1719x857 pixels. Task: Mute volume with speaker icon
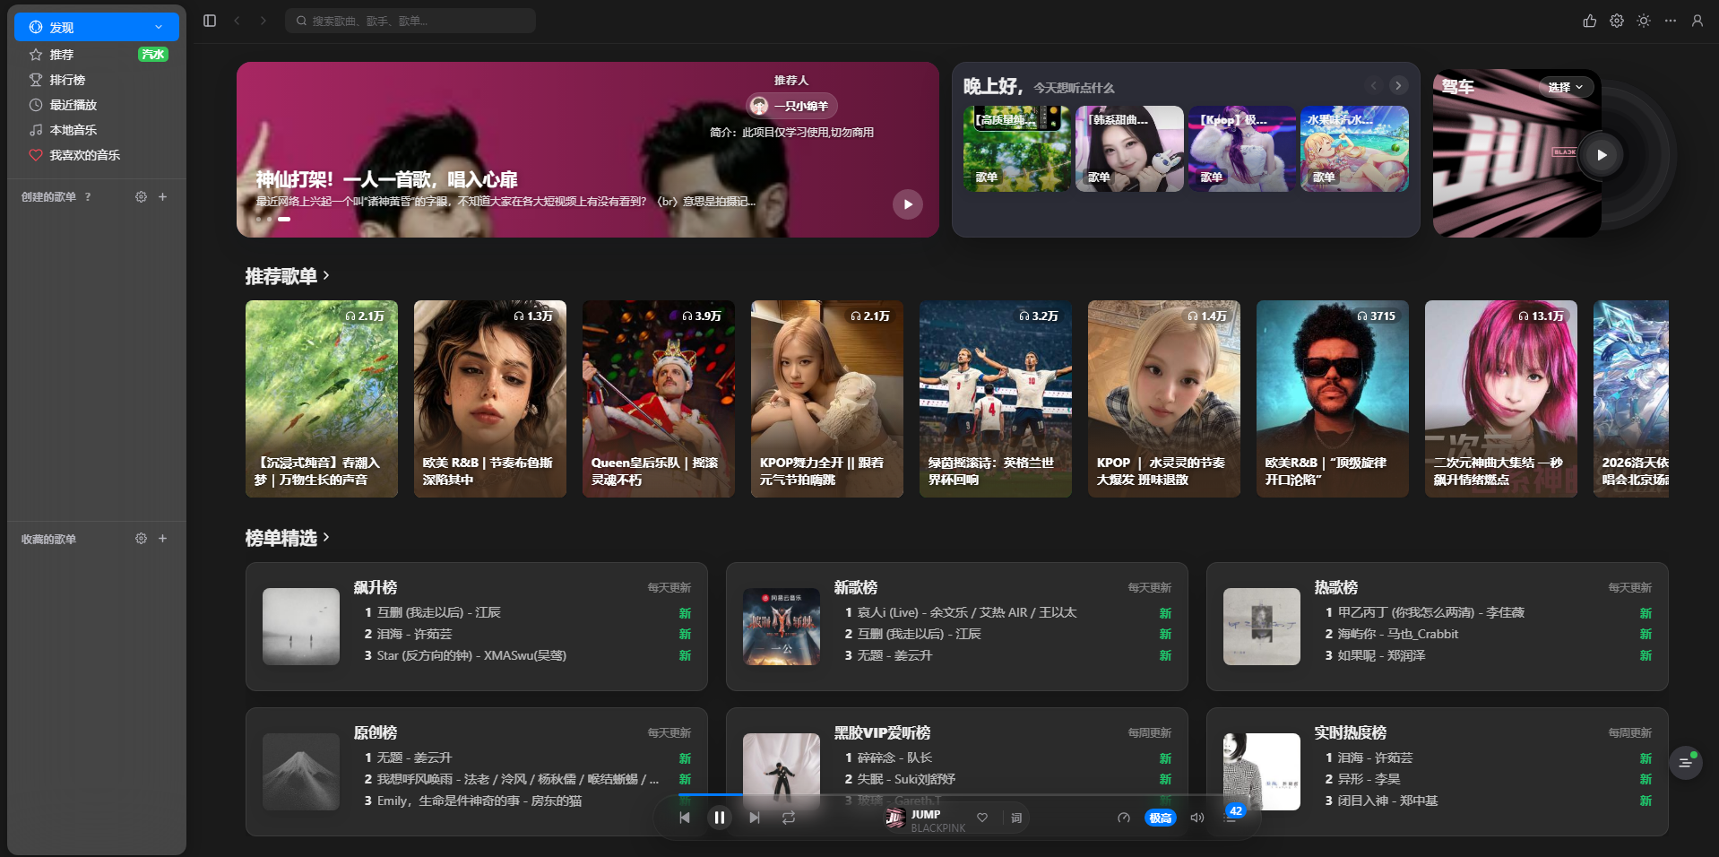1196,818
